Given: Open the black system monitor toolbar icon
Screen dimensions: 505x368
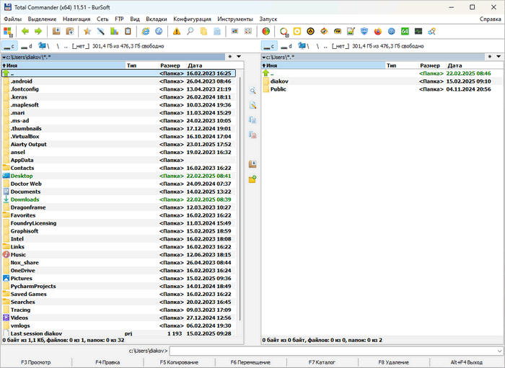Looking at the screenshot, I should tap(418, 31).
